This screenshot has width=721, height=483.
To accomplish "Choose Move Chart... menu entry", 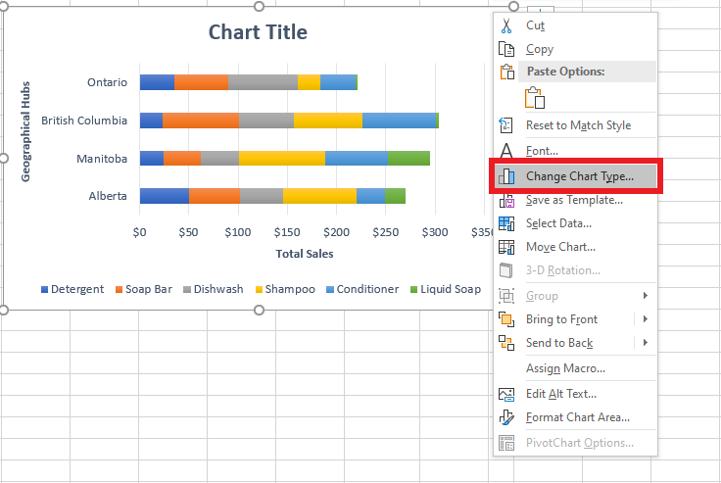I will (x=576, y=247).
